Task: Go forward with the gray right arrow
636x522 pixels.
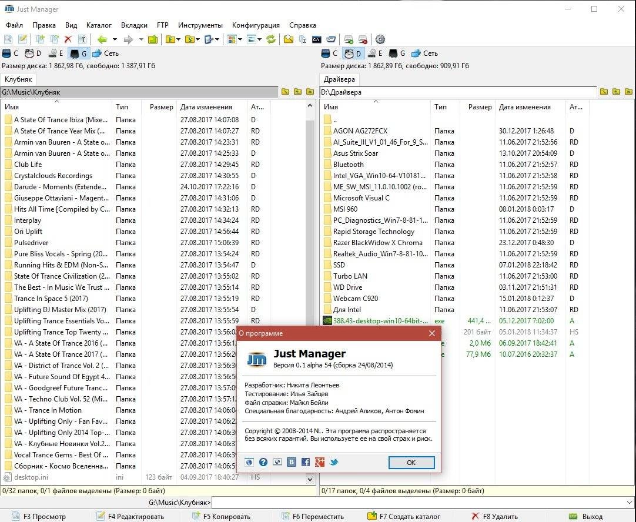Action: [128, 39]
